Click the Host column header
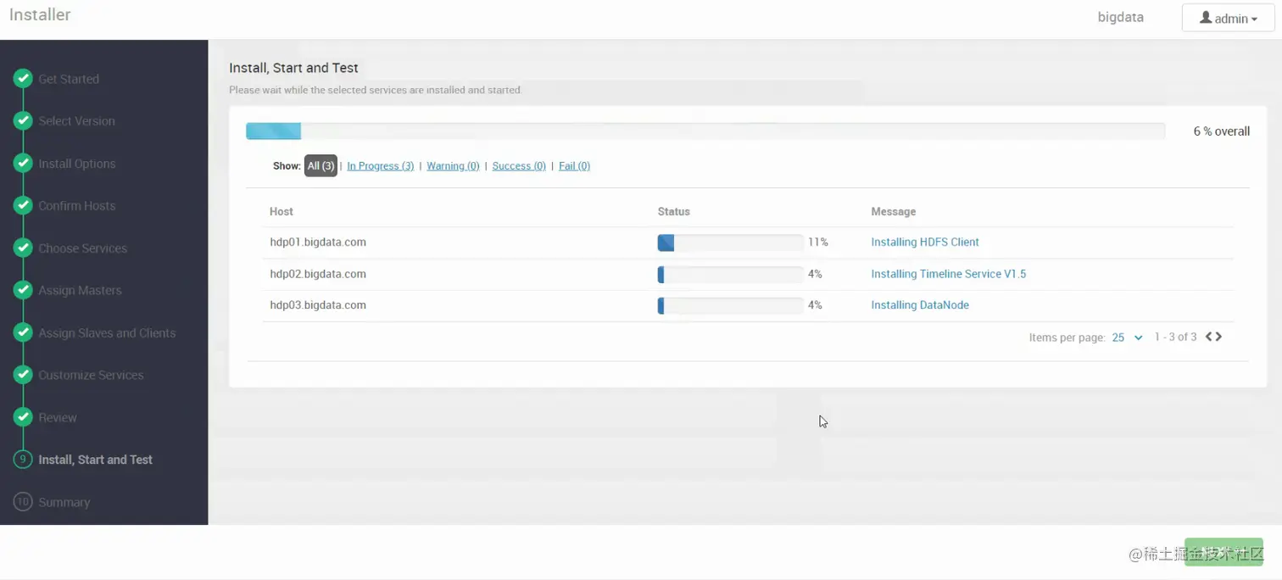Viewport: 1282px width, 580px height. point(281,211)
